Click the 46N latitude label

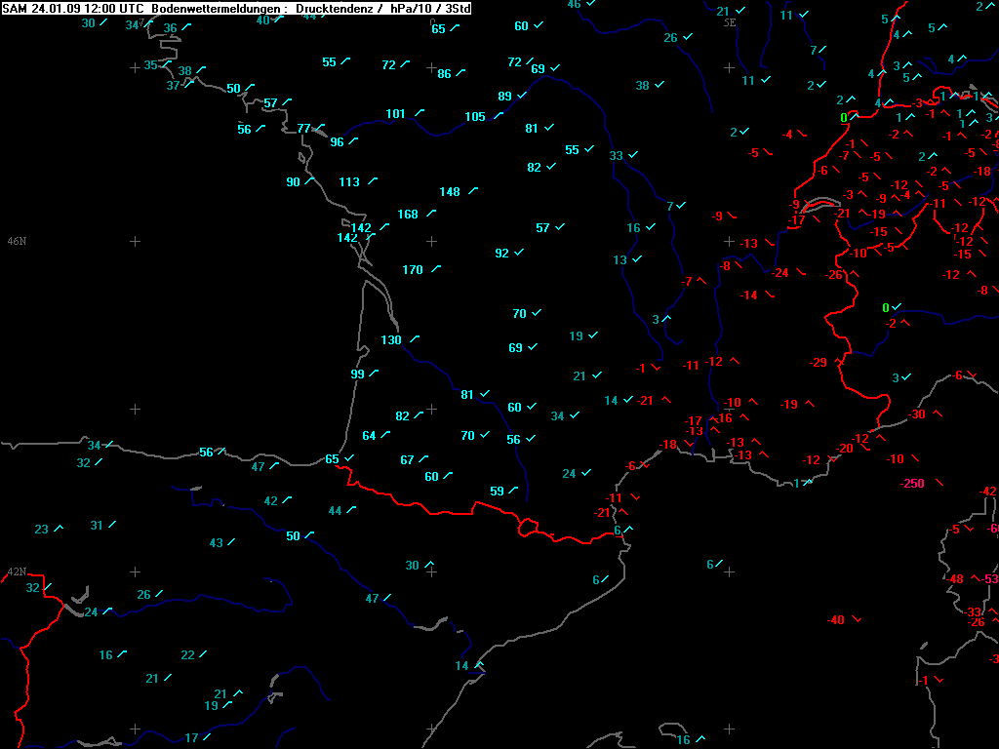[x=17, y=241]
